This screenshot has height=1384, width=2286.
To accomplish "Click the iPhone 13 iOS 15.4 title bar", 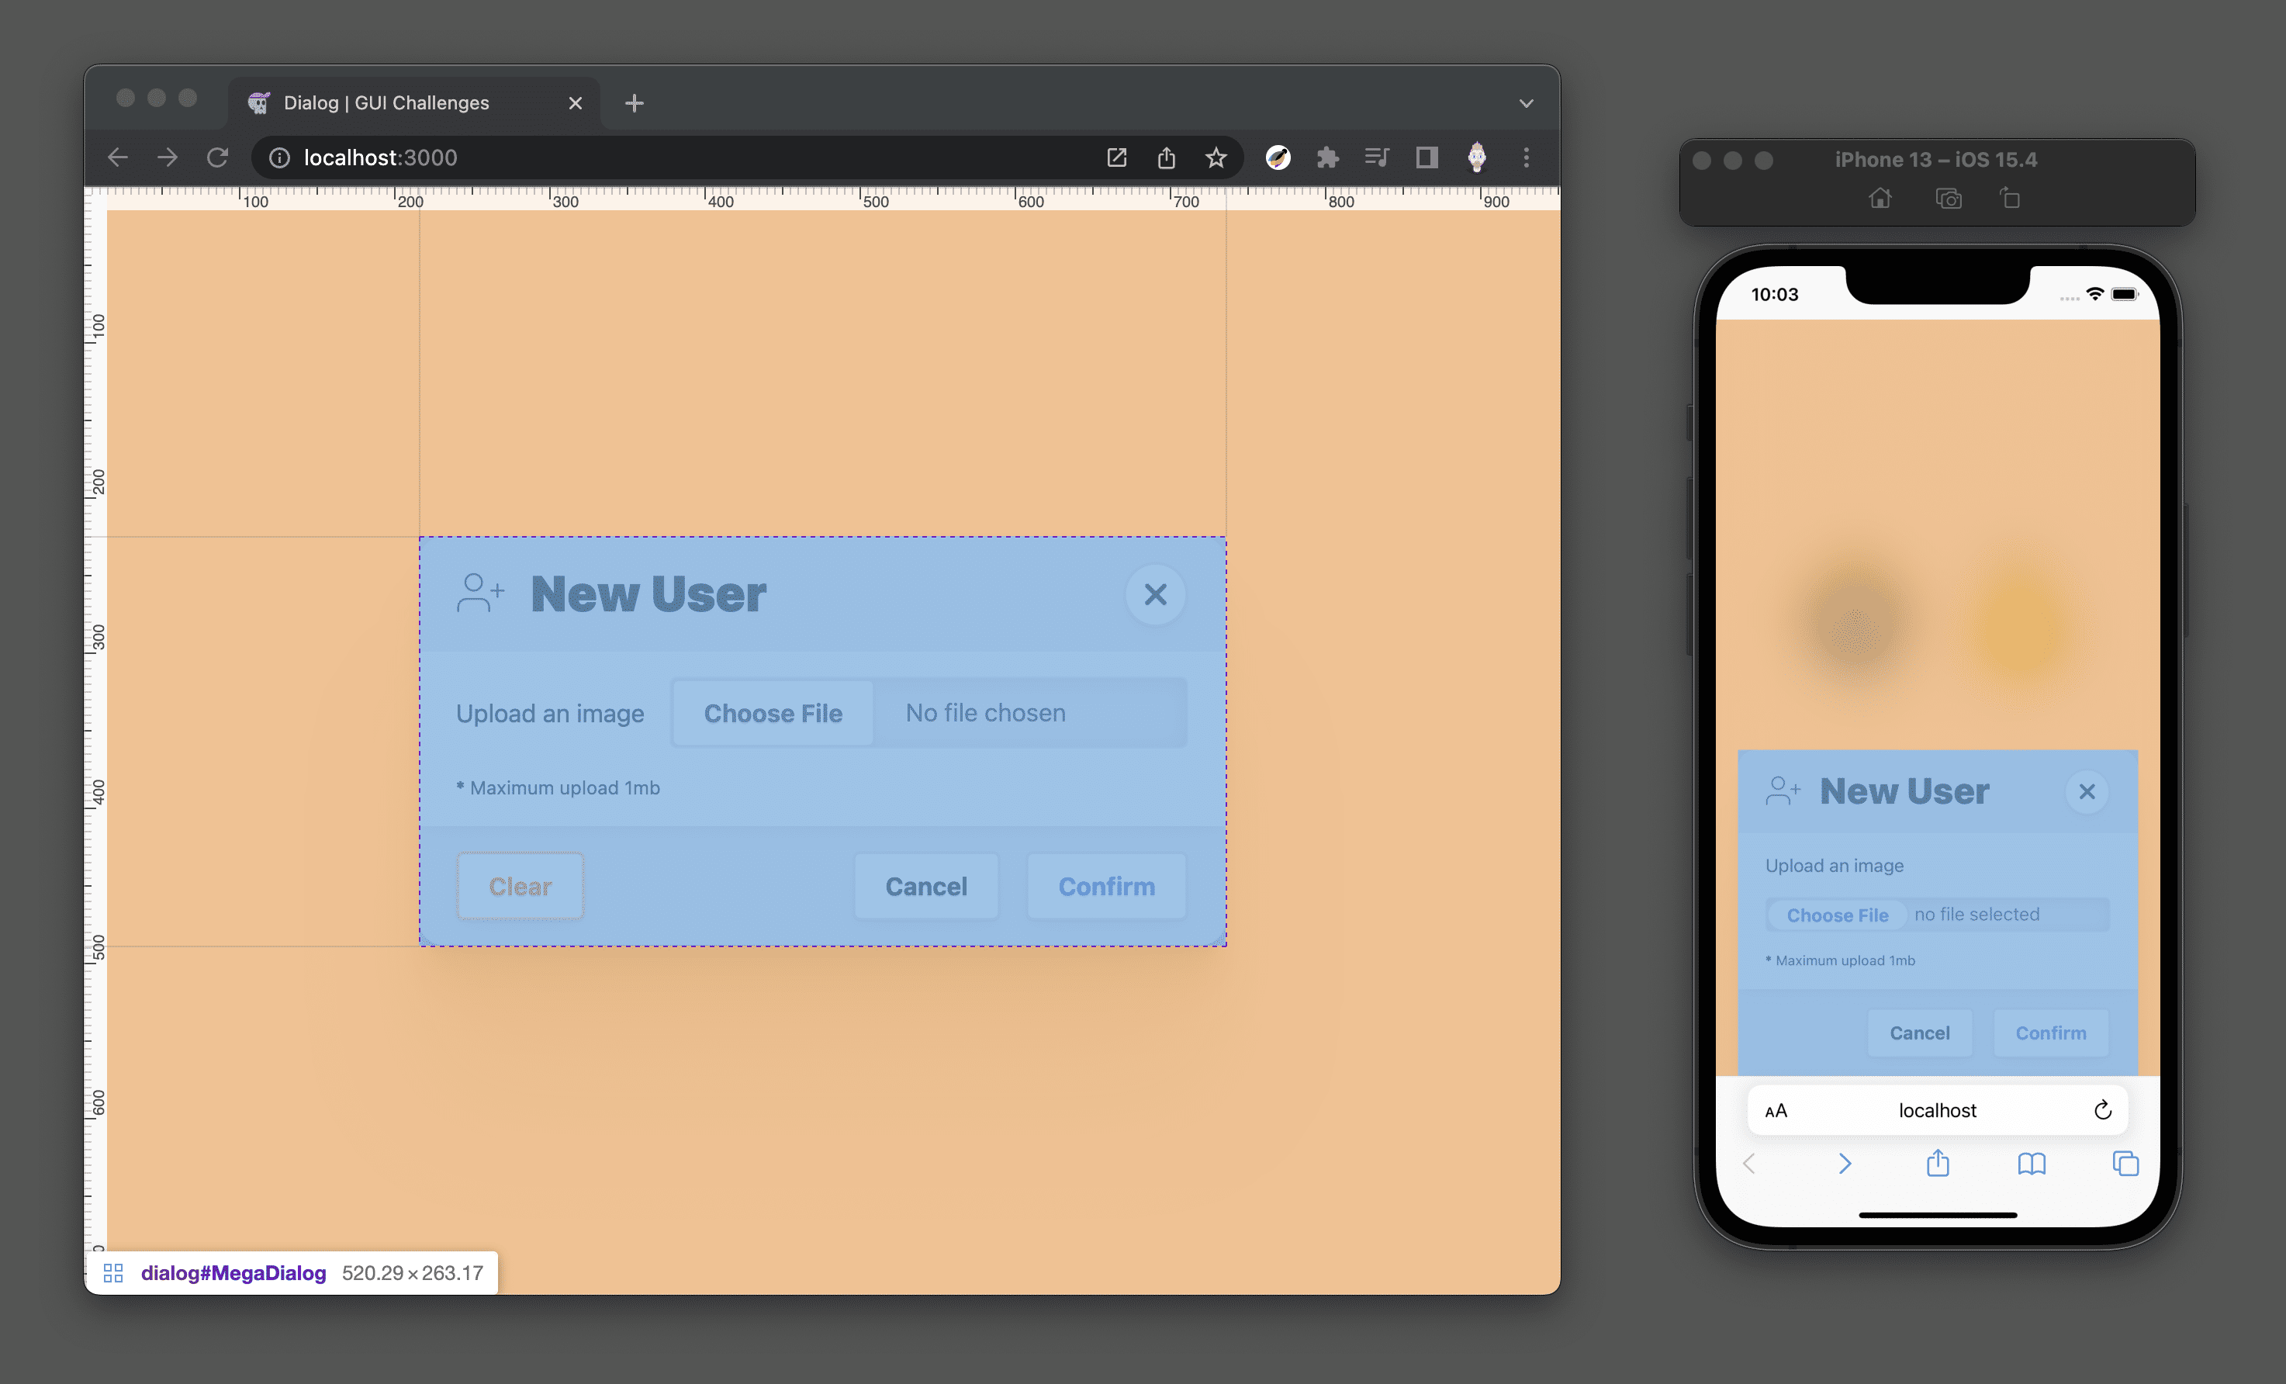I will [1938, 158].
